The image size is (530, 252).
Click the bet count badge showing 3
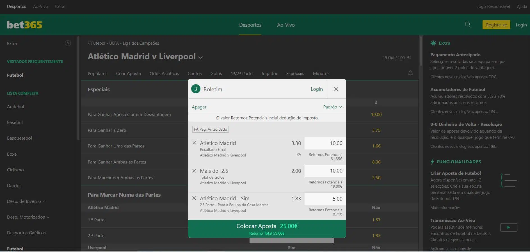[196, 89]
